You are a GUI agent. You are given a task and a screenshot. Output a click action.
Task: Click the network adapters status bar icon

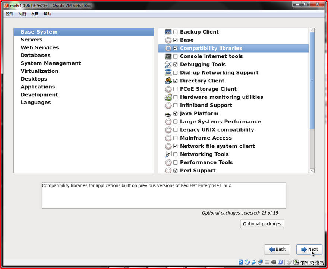tap(261, 262)
